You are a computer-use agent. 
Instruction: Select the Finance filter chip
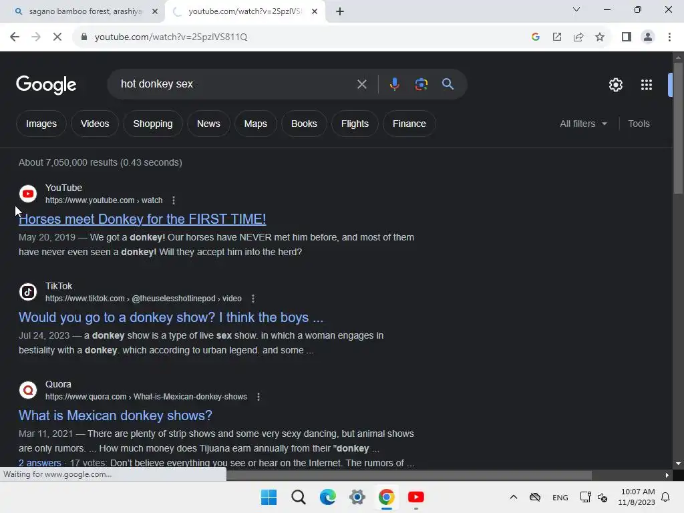(409, 124)
